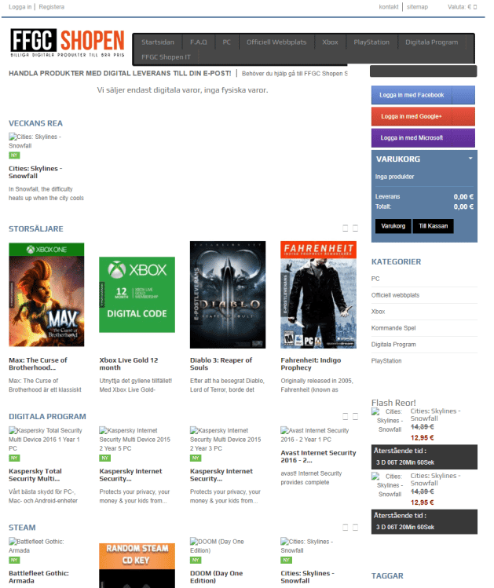Open the Valuta currency dropdown
Image resolution: width=494 pixels, height=588 pixels.
[x=462, y=7]
